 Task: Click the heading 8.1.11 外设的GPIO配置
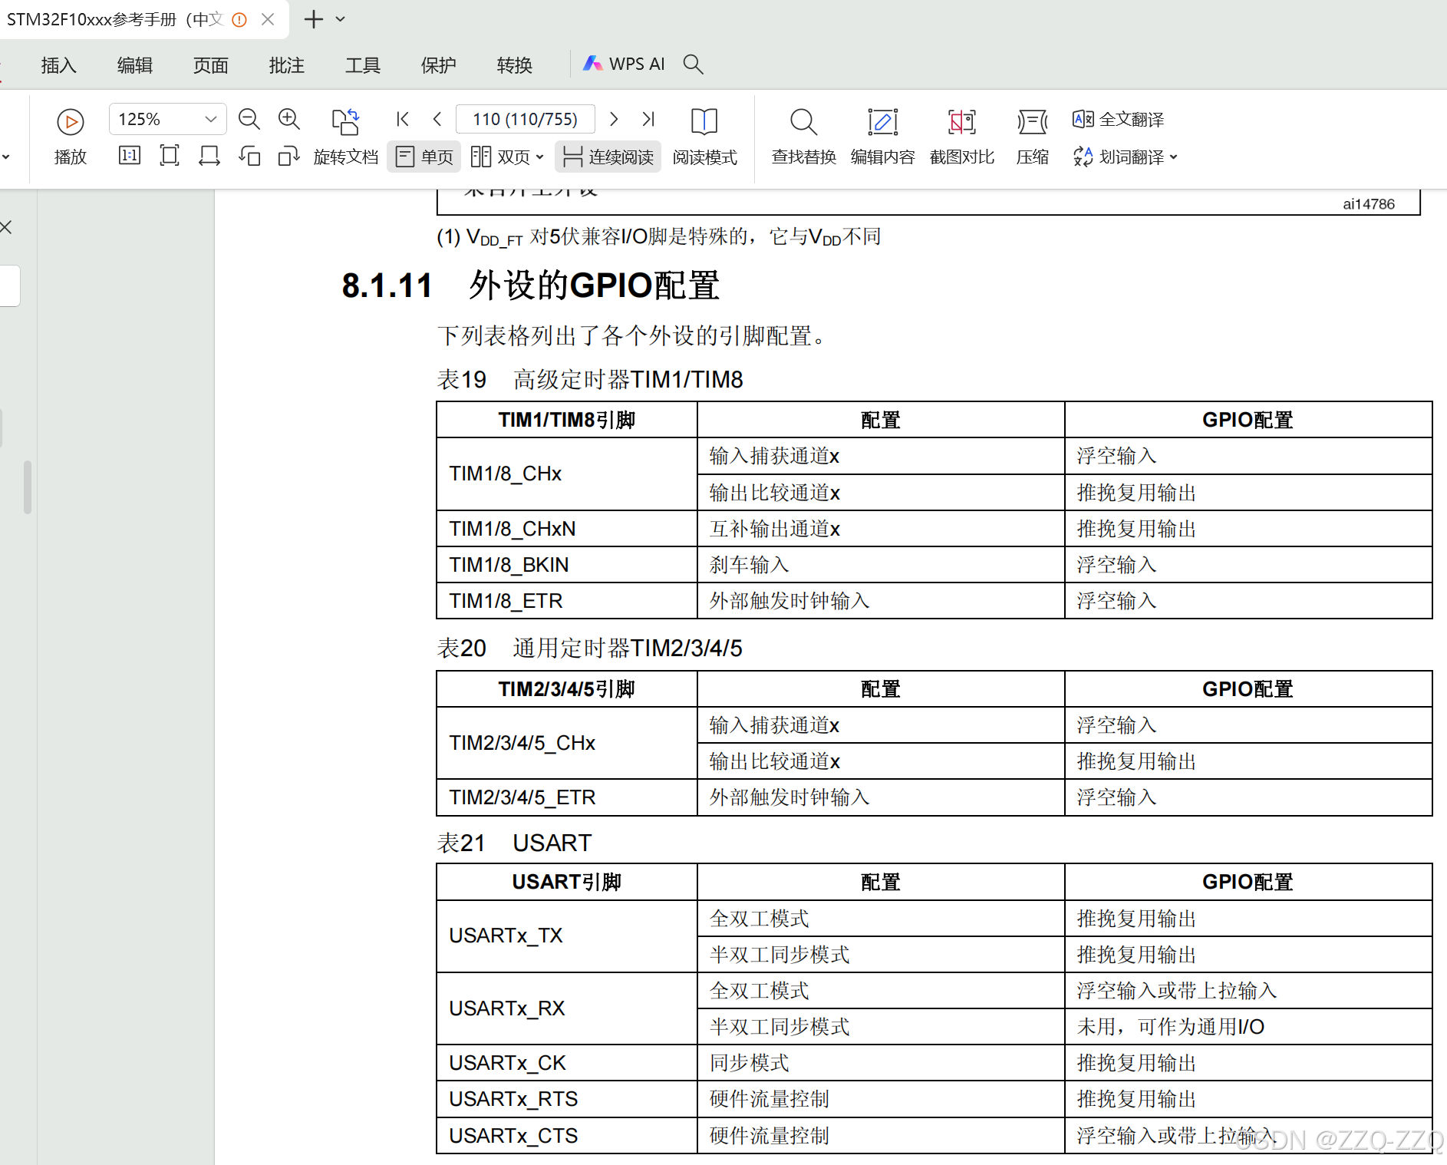tap(531, 285)
